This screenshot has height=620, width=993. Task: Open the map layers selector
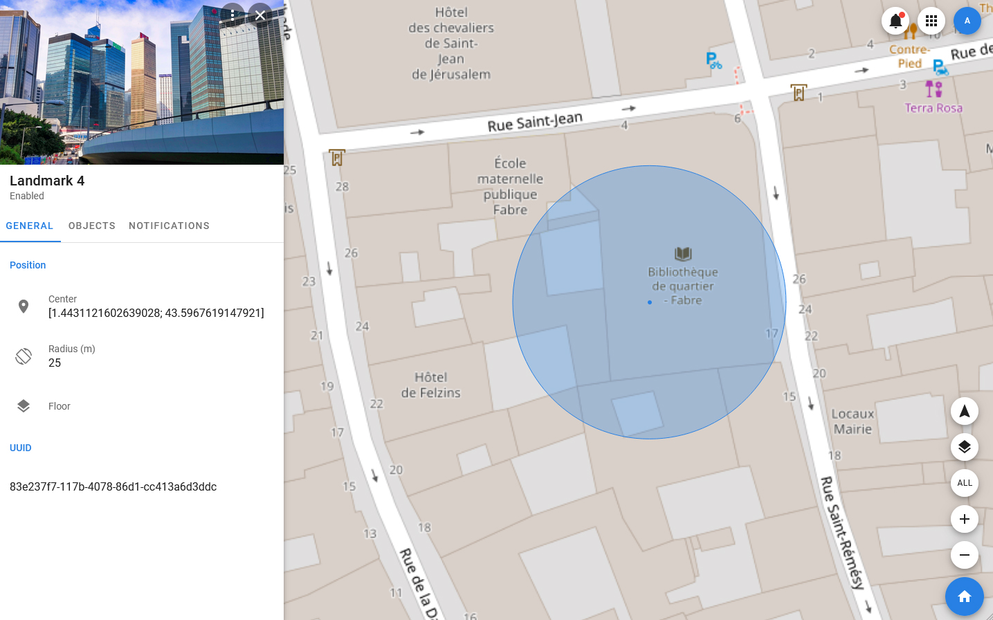(x=964, y=447)
